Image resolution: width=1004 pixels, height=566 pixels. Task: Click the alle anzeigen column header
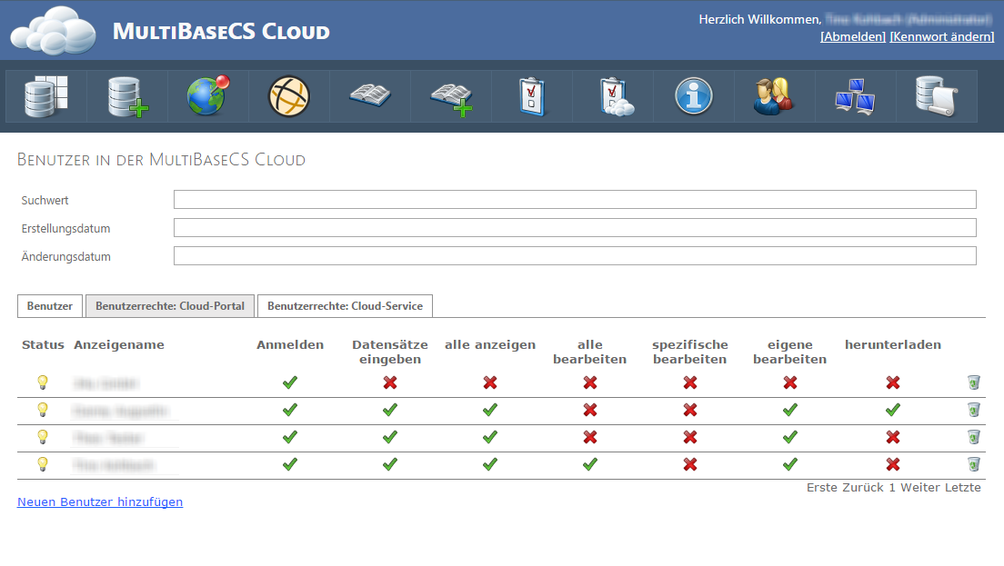click(490, 344)
